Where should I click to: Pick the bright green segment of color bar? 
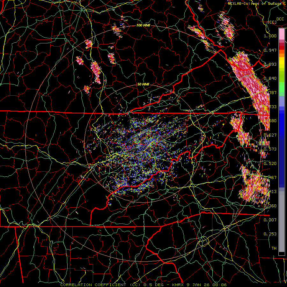282,87
